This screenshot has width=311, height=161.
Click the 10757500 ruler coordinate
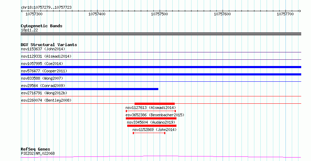(x=159, y=14)
